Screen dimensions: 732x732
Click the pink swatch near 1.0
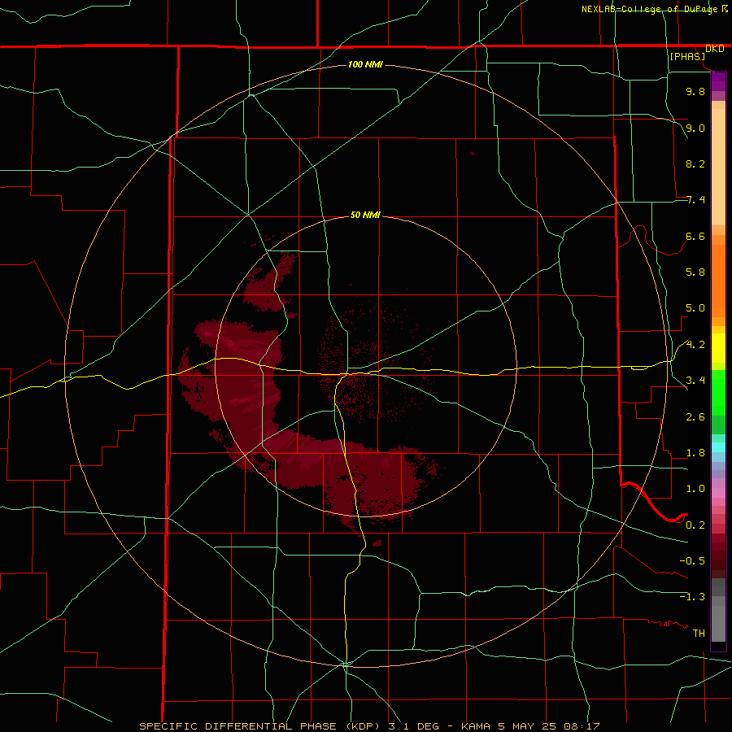tap(718, 493)
